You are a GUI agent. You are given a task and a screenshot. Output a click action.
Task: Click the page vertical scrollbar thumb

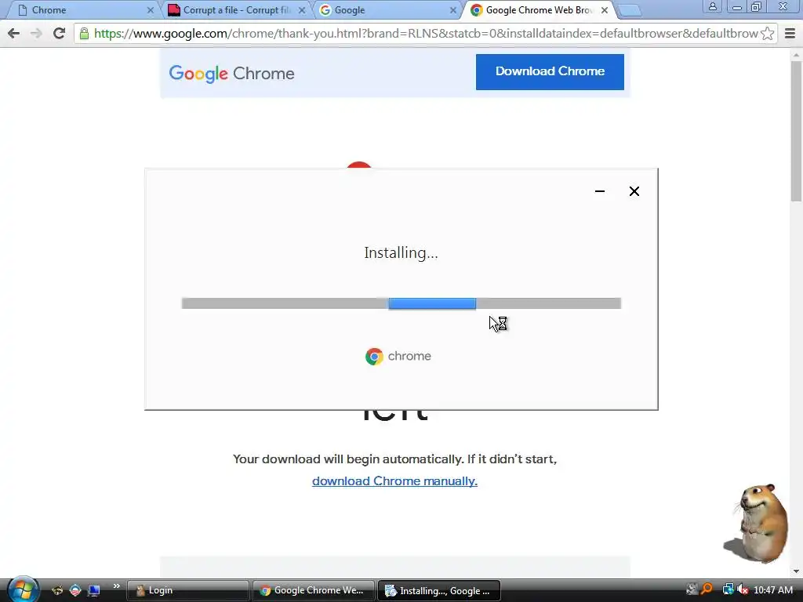(x=796, y=131)
